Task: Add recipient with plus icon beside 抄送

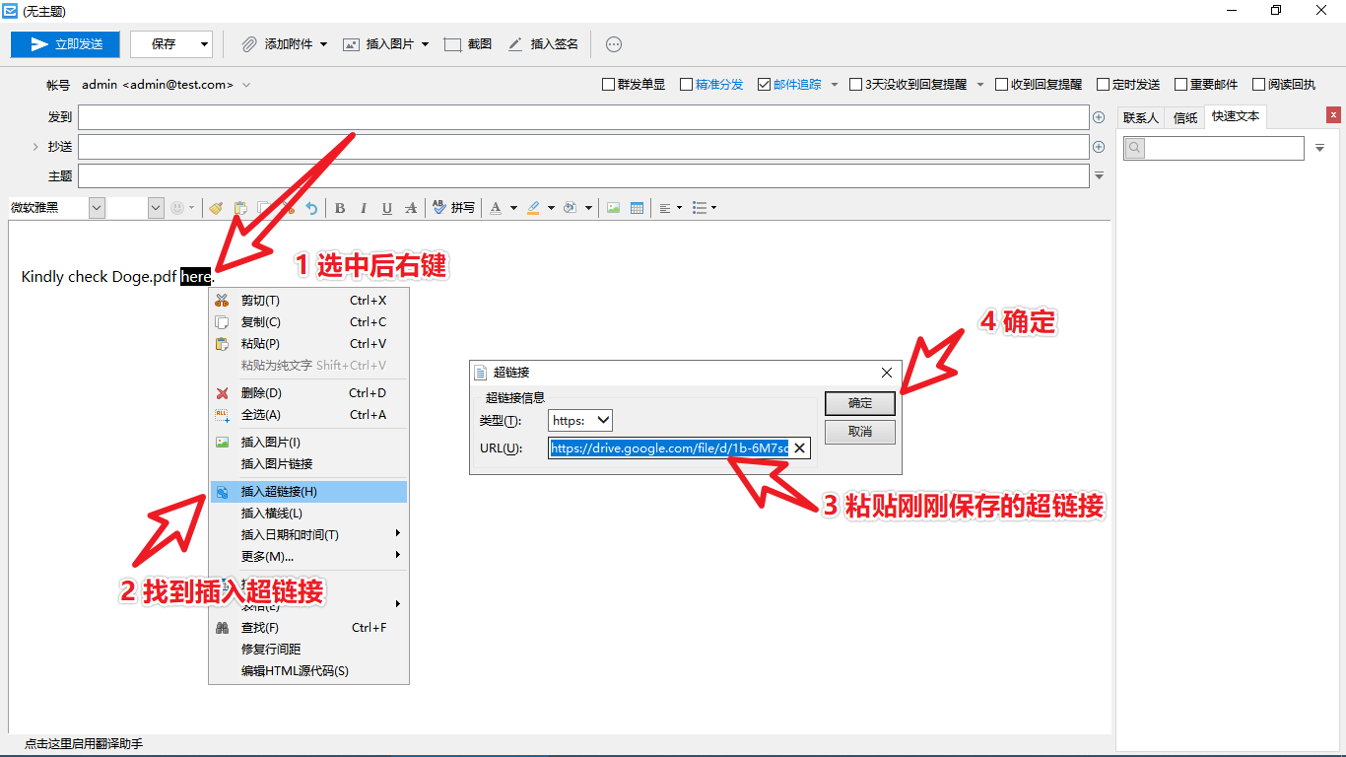Action: pos(1099,147)
